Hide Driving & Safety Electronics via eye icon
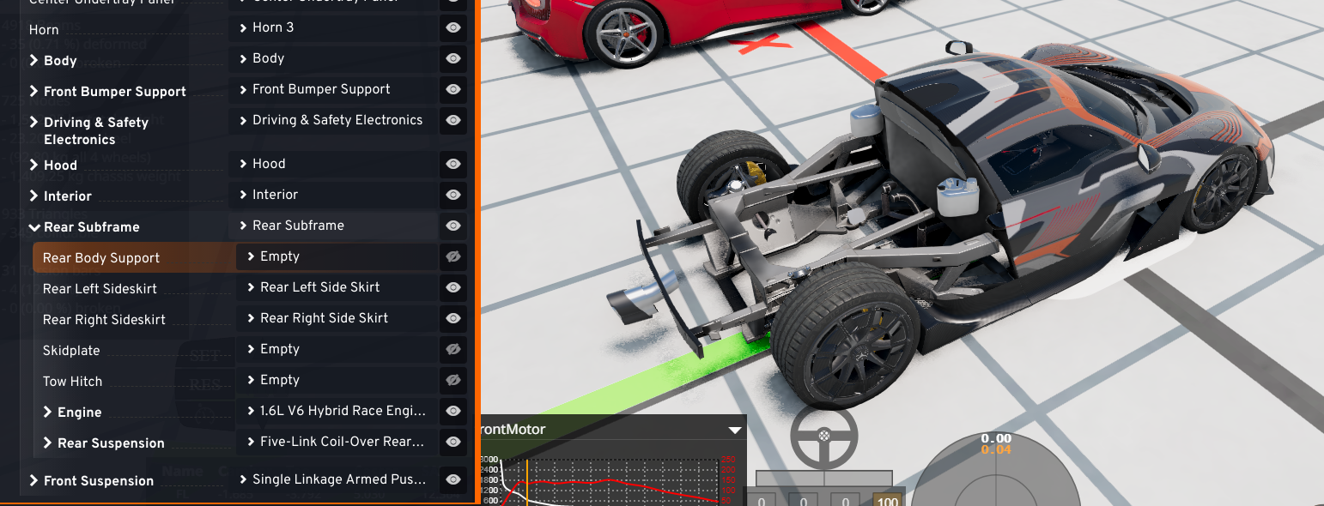This screenshot has width=1324, height=506. click(x=453, y=120)
